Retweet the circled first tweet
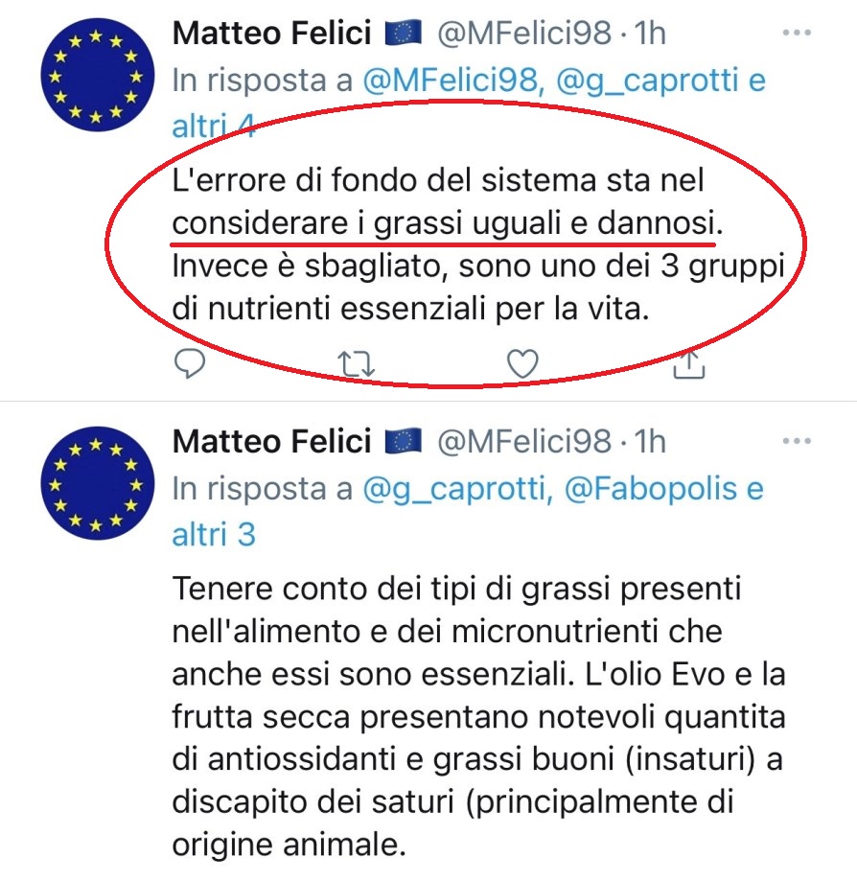This screenshot has width=857, height=881. pos(358,363)
